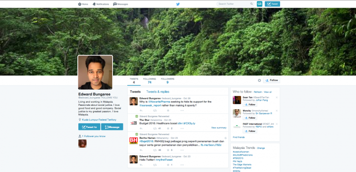Image resolution: width=356 pixels, height=172 pixels.
Task: Open the #ALDUBPredictions trend
Action: tap(243, 155)
